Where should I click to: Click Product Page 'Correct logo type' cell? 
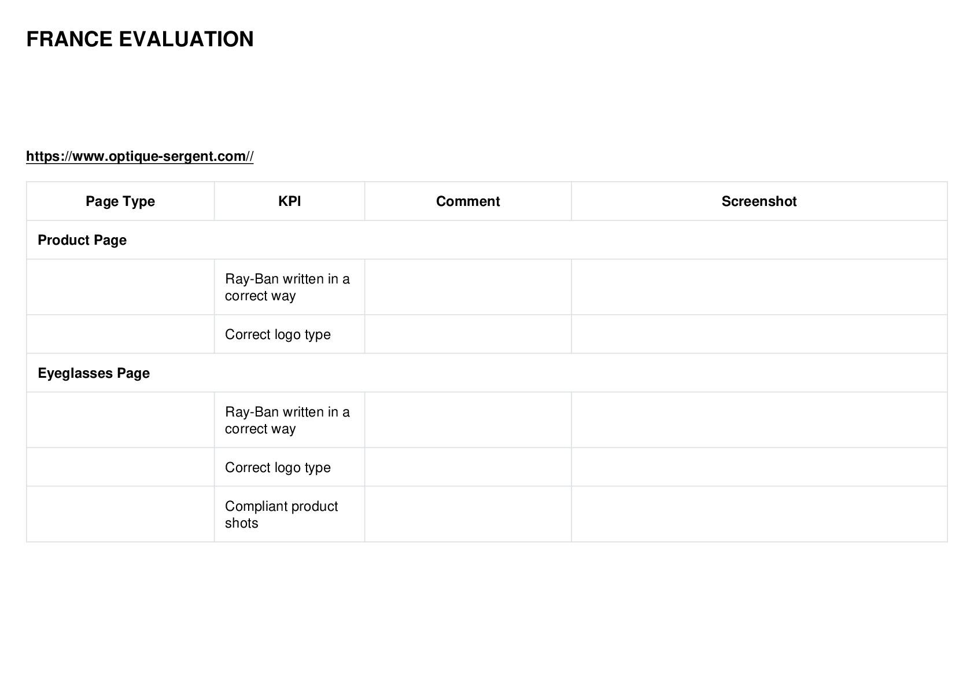point(289,334)
